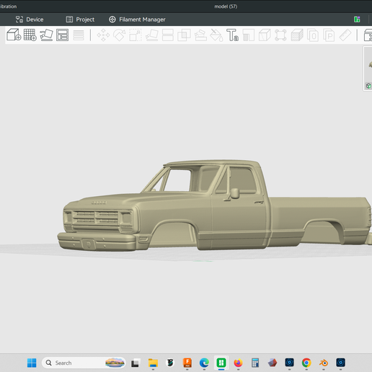Click the greyed cube outline toolbar icon
The width and height of the screenshot is (372, 372).
[265, 35]
